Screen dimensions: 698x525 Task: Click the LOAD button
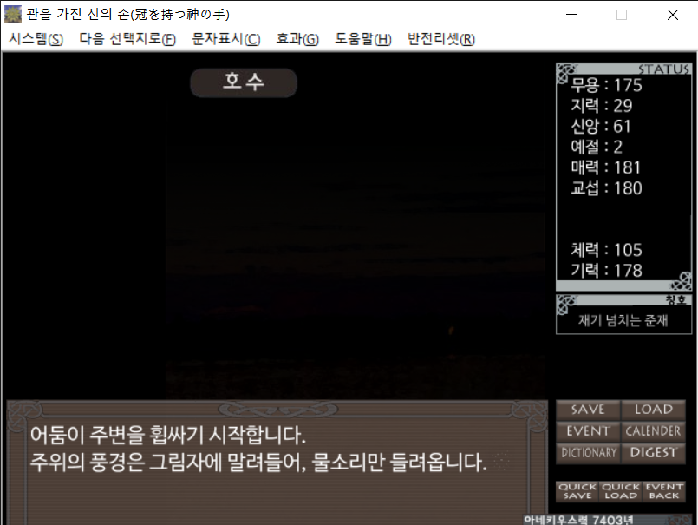(x=653, y=409)
